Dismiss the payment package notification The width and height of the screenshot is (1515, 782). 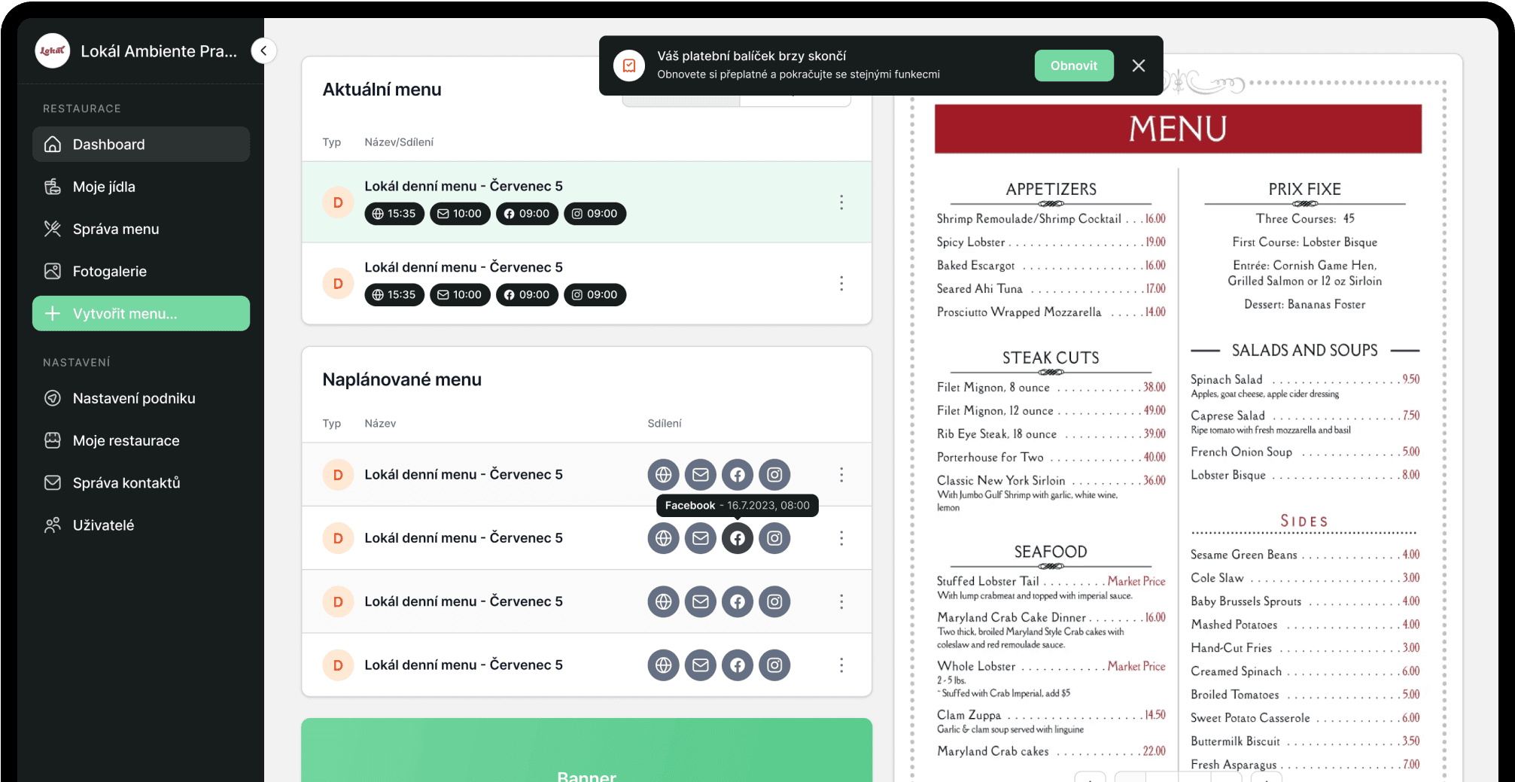[x=1138, y=65]
